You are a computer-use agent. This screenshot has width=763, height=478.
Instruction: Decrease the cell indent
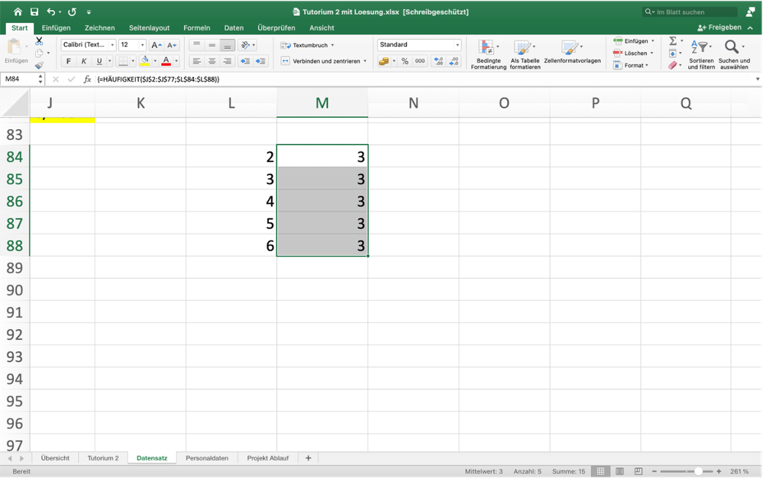pyautogui.click(x=245, y=61)
